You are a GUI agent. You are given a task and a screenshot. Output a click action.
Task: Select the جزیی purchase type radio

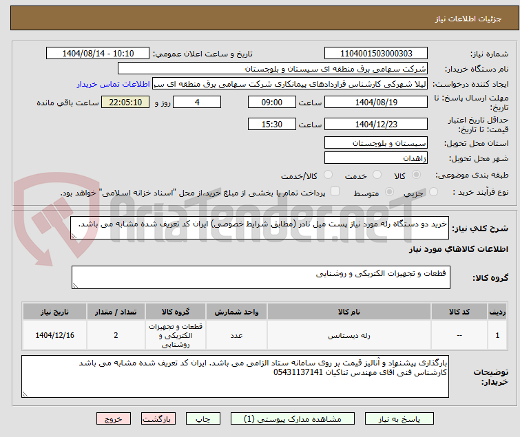click(x=433, y=192)
